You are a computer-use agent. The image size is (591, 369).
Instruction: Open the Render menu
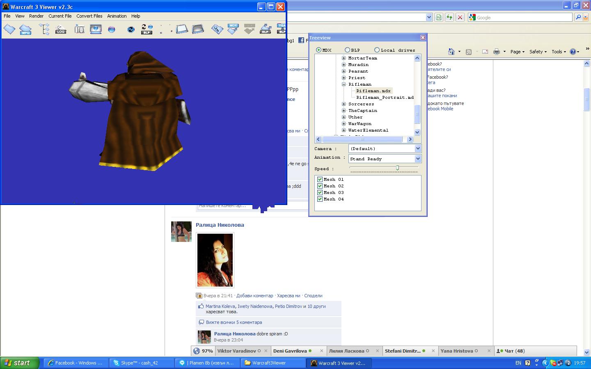[36, 16]
